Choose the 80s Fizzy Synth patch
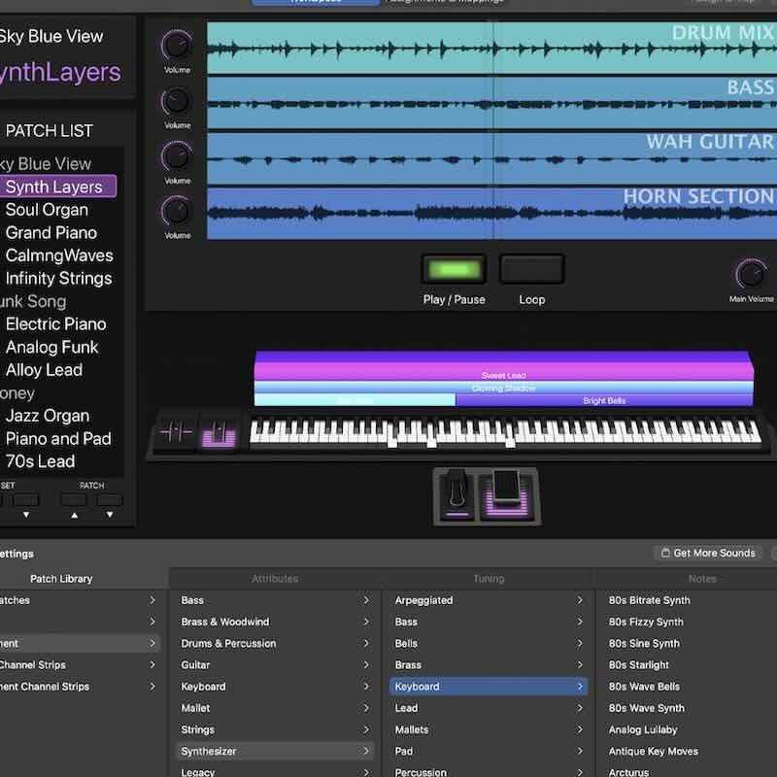The height and width of the screenshot is (777, 777). tap(646, 622)
